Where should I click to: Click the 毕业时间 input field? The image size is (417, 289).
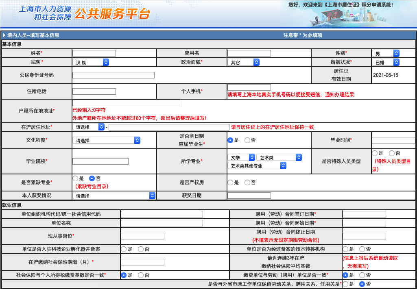[393, 140]
